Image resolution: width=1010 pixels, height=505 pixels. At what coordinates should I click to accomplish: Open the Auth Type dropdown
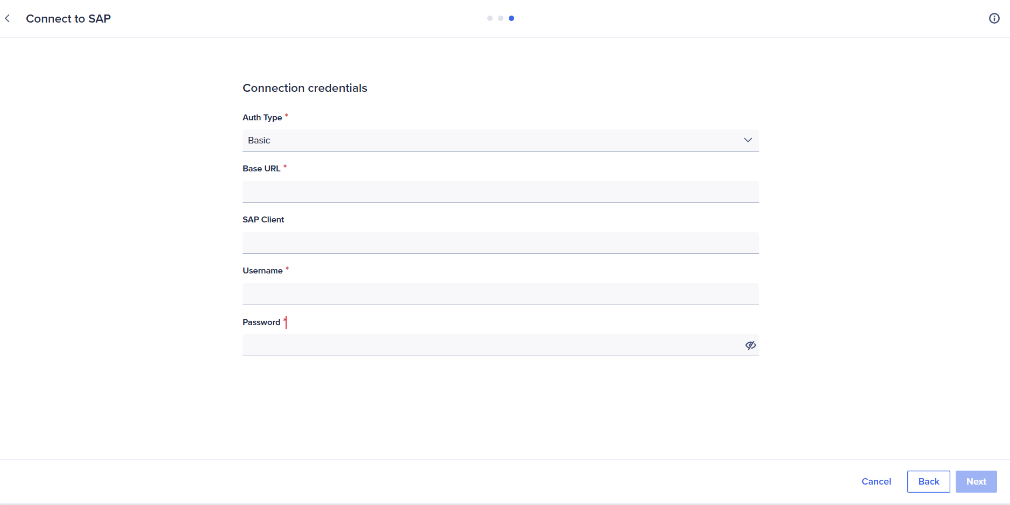tap(500, 140)
